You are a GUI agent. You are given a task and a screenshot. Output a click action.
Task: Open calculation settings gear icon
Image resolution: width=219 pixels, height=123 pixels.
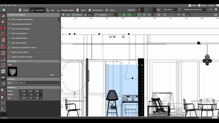point(158,10)
